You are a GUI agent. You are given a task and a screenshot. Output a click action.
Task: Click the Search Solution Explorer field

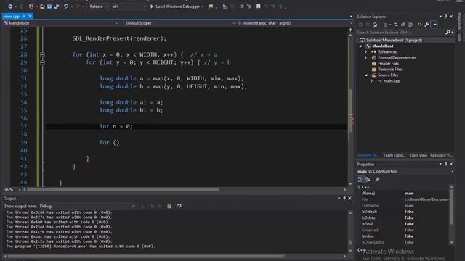(400, 32)
